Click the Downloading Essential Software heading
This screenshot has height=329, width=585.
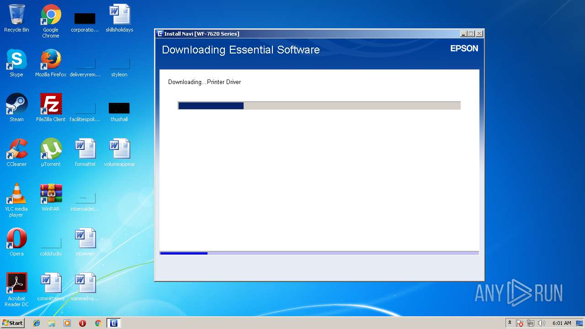click(241, 50)
